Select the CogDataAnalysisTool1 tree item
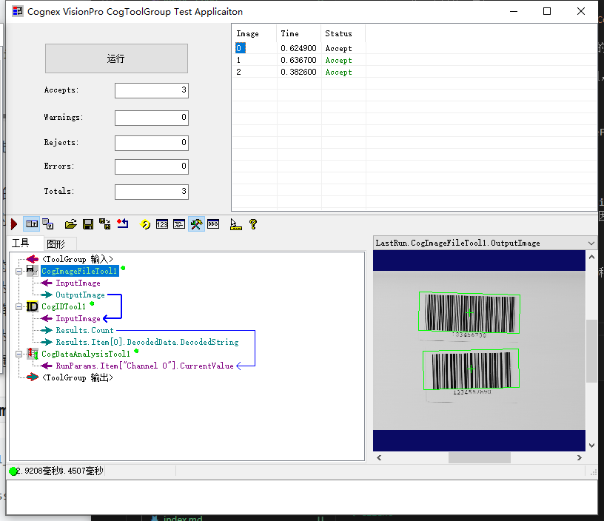Image resolution: width=604 pixels, height=521 pixels. click(86, 354)
